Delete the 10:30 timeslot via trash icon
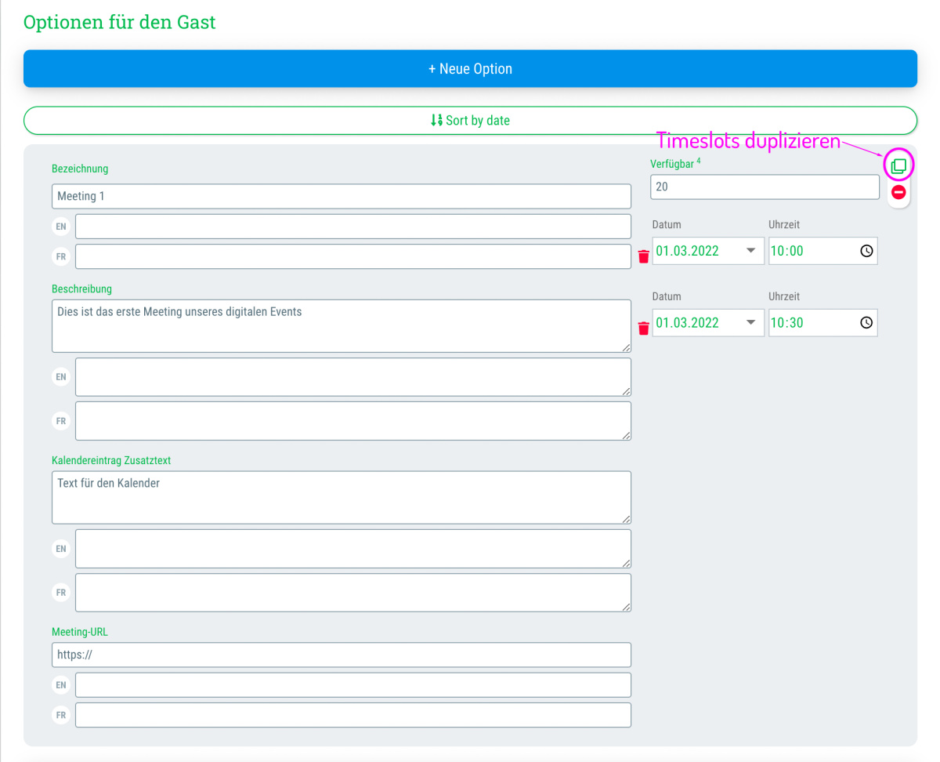Image resolution: width=940 pixels, height=762 pixels. click(644, 328)
